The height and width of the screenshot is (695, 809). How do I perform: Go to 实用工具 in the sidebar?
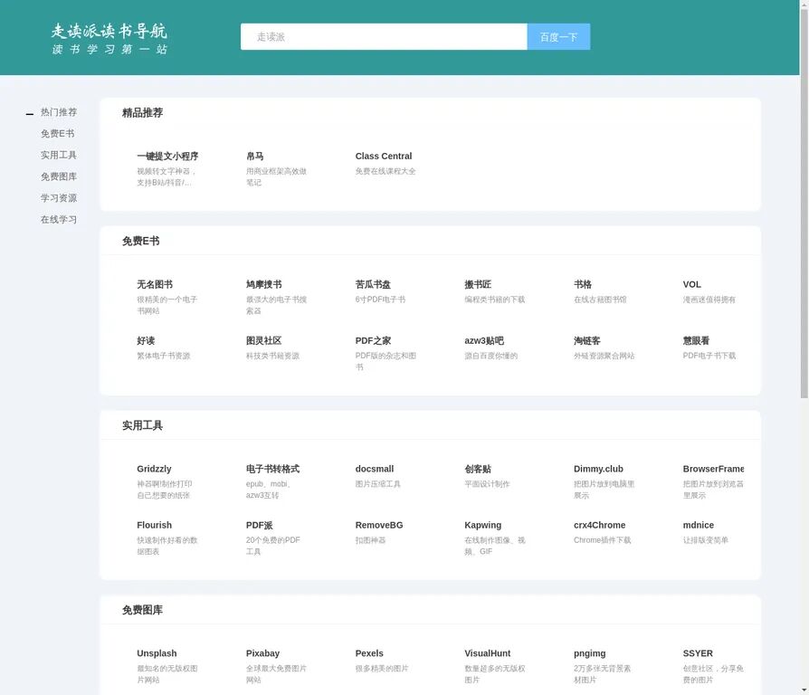(x=59, y=155)
